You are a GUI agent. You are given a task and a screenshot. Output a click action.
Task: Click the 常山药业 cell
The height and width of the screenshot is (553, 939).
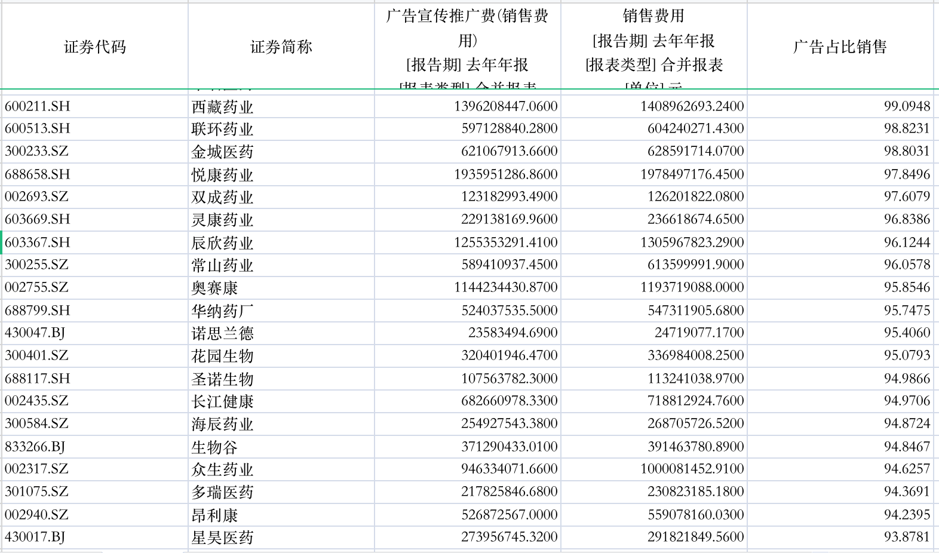pyautogui.click(x=281, y=265)
